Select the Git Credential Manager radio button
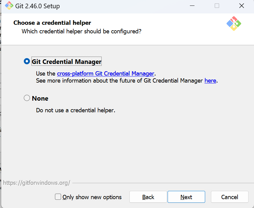This screenshot has height=208, width=254. (27, 61)
